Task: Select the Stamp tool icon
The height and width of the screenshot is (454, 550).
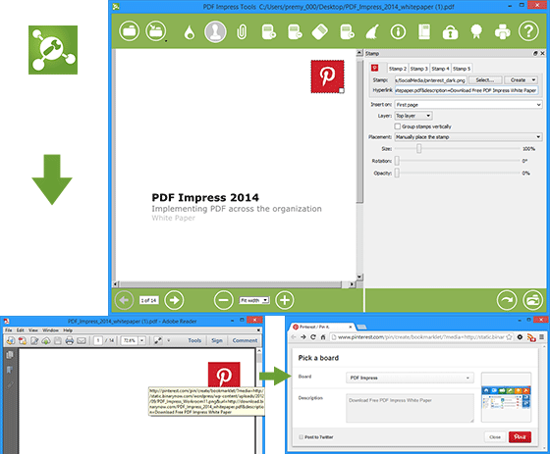Action: 215,32
